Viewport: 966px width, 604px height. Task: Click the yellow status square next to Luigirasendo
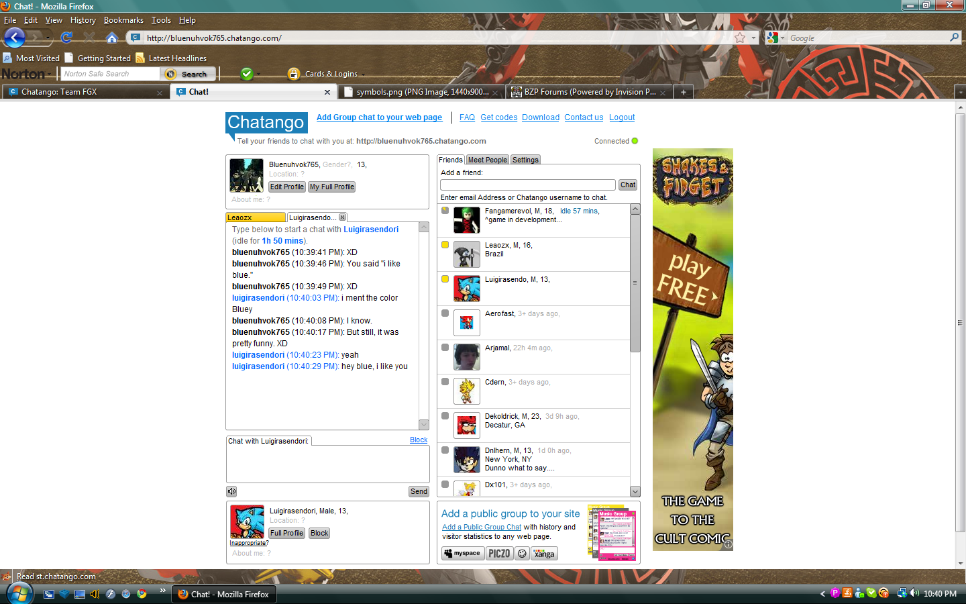(445, 279)
